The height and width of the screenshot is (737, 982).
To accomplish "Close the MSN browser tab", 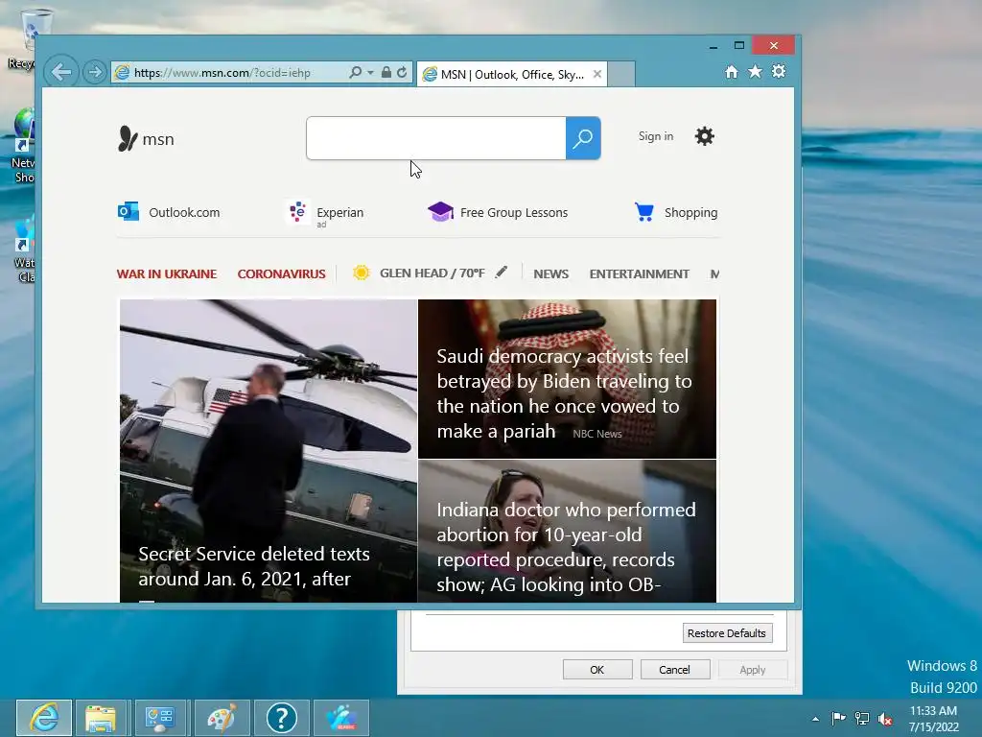I will 597,74.
